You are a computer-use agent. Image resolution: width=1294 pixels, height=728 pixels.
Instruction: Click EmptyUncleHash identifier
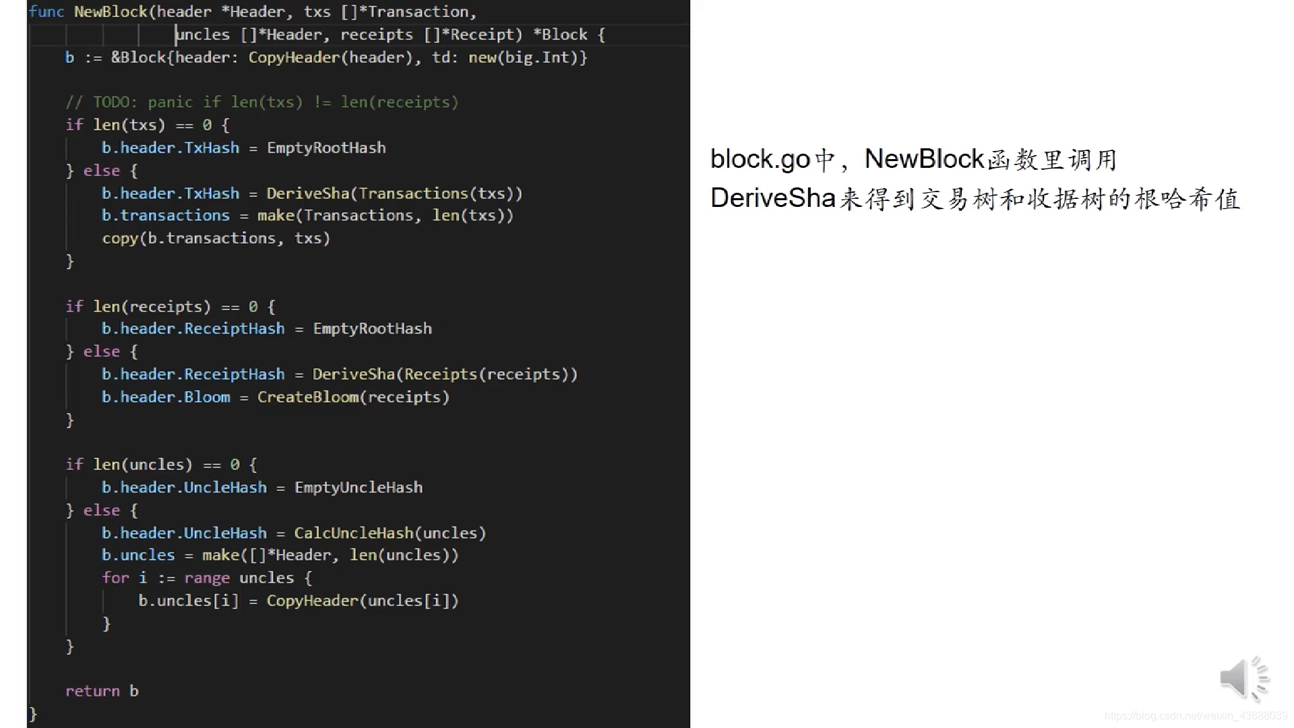[x=359, y=487]
